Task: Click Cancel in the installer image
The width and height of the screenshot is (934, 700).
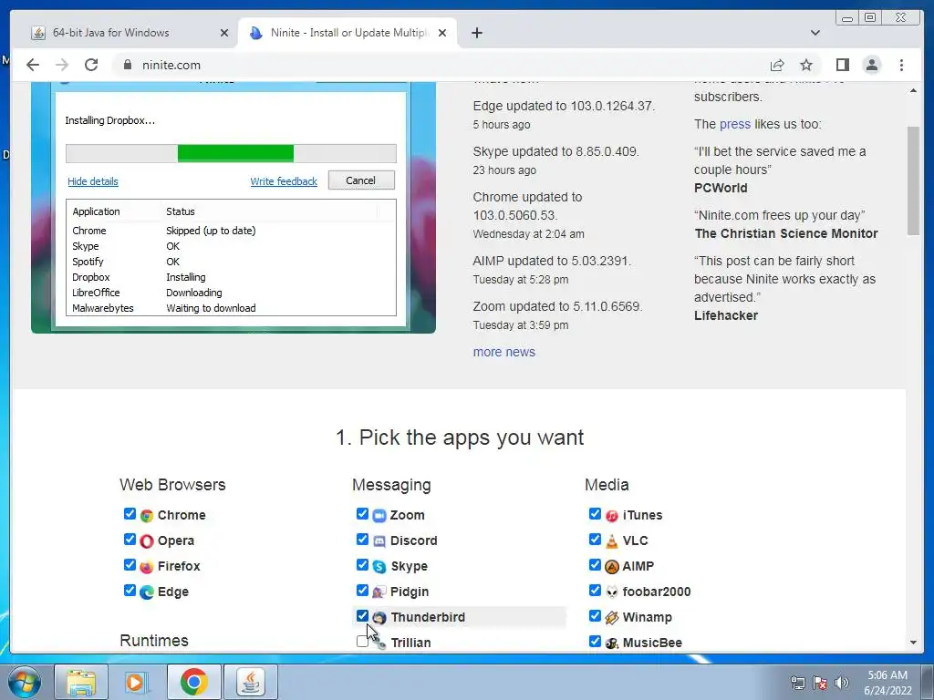Action: [361, 180]
